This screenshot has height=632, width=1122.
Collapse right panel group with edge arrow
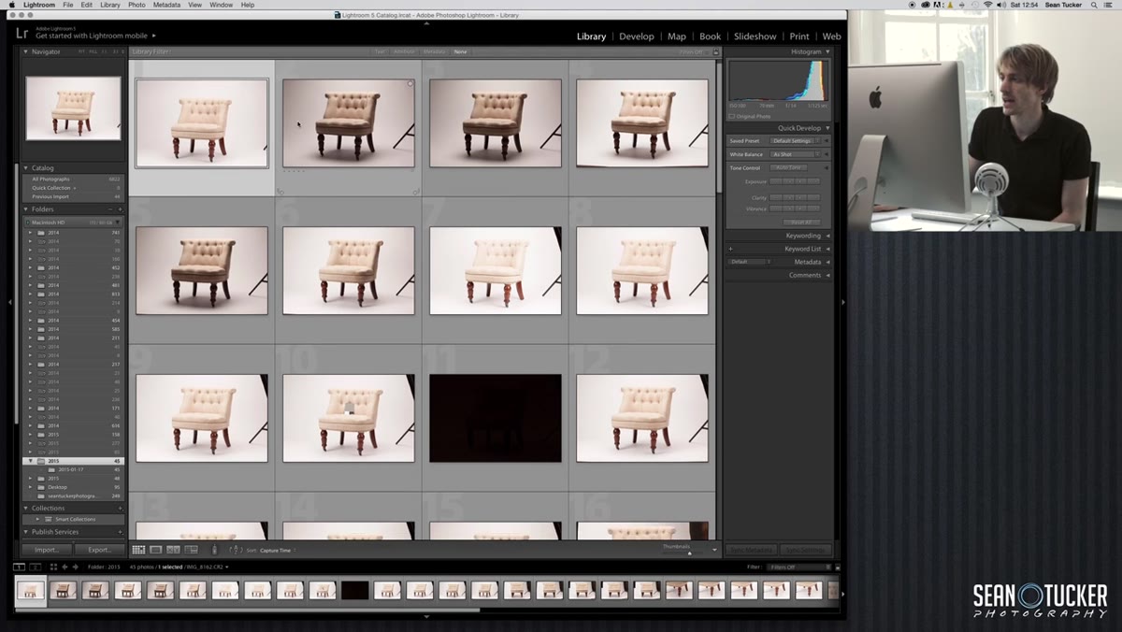842,302
